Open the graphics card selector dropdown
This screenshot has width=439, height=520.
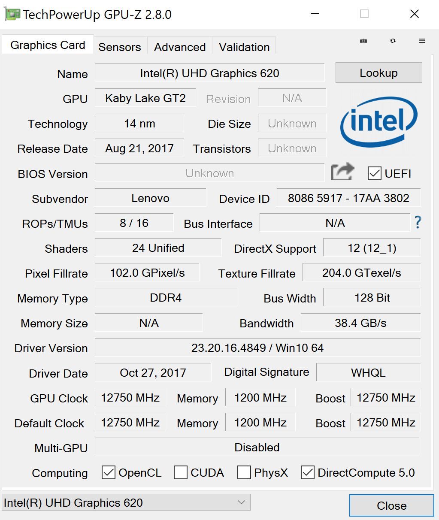click(240, 502)
